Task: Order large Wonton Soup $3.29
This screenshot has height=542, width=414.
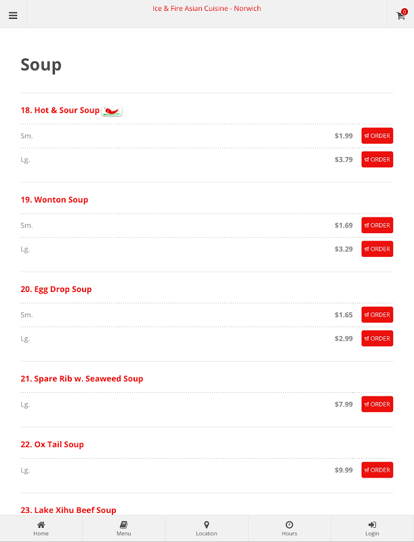Action: (x=377, y=249)
